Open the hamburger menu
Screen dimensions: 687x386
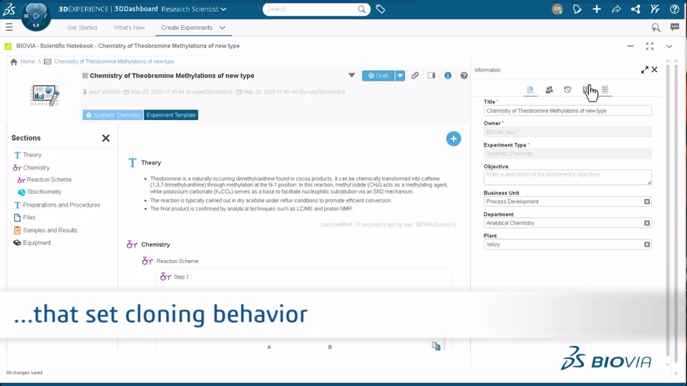tap(9, 27)
